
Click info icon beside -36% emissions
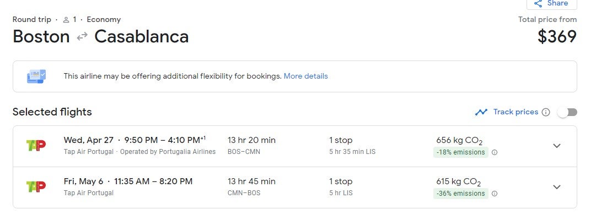click(x=495, y=194)
